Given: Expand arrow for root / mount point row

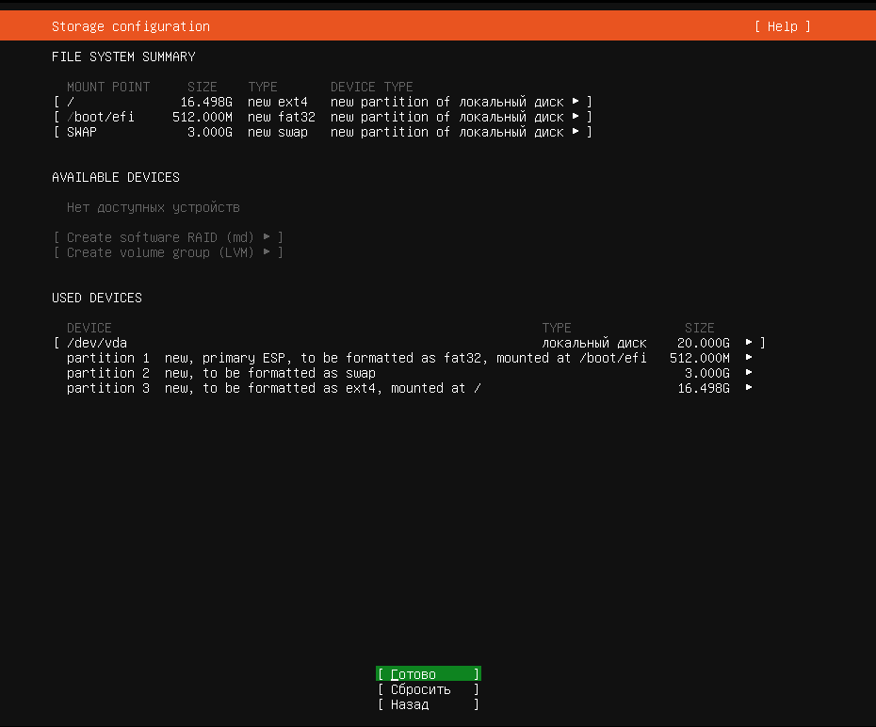Looking at the screenshot, I should pyautogui.click(x=576, y=102).
